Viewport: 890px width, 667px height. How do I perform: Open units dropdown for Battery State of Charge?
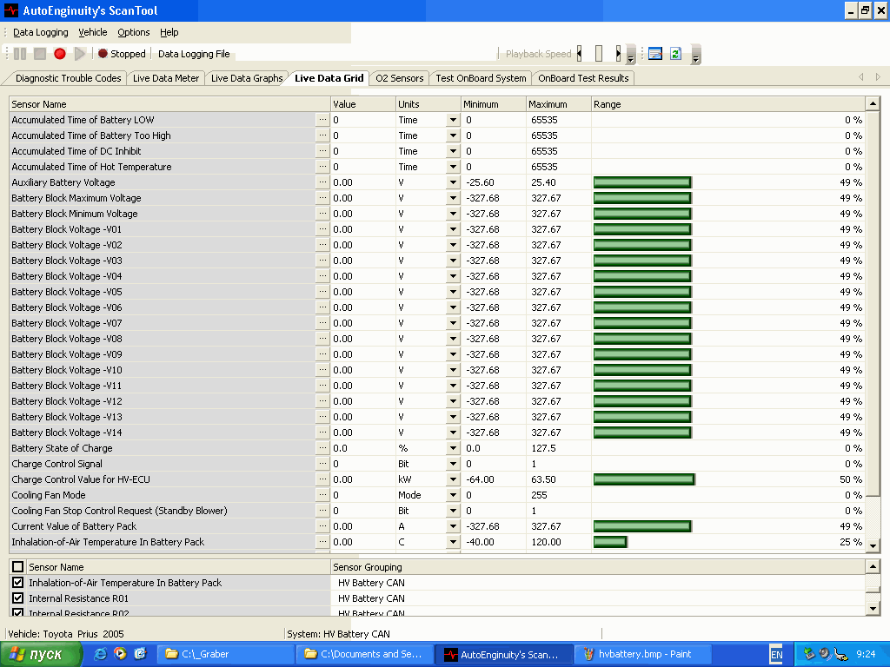point(453,448)
